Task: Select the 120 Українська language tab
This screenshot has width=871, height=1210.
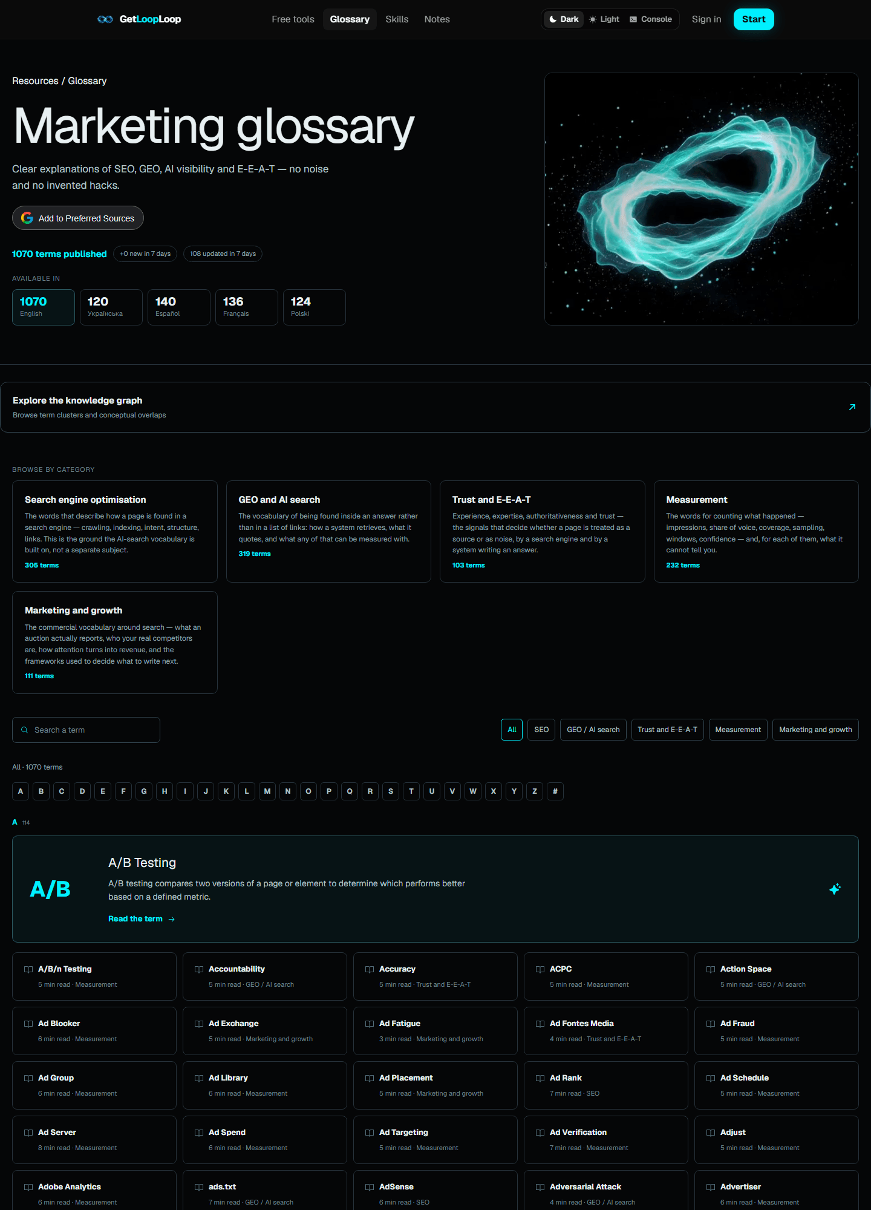Action: [x=111, y=307]
